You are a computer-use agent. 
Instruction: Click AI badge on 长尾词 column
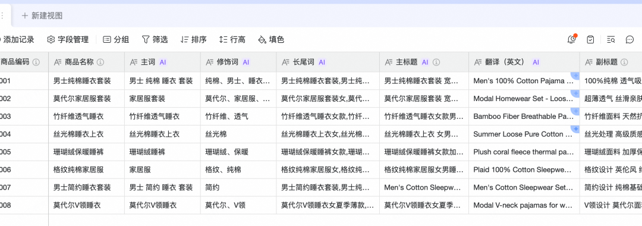pos(322,62)
